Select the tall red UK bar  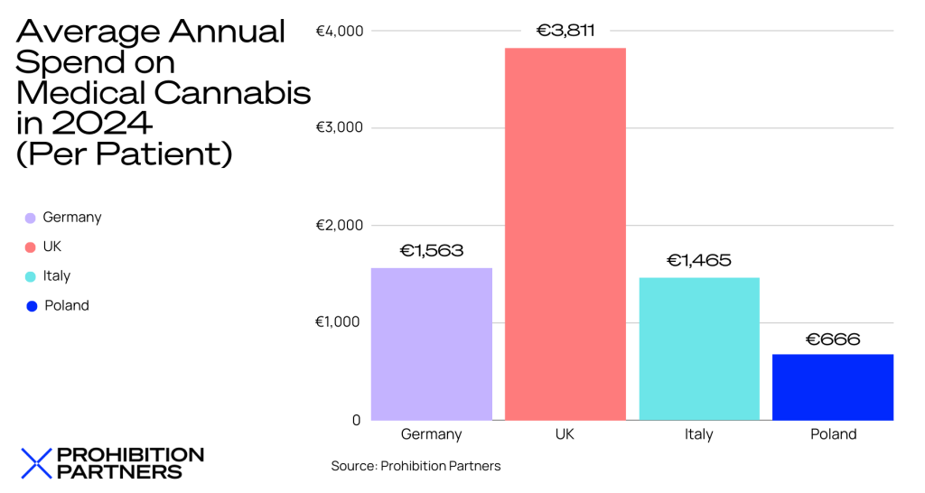(565, 233)
